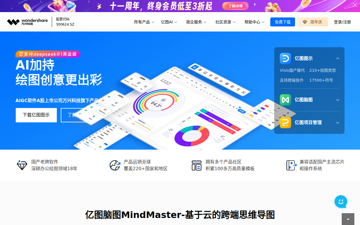Click 了解详情 on the top banner
This screenshot has width=360, height=225.
click(x=235, y=6)
